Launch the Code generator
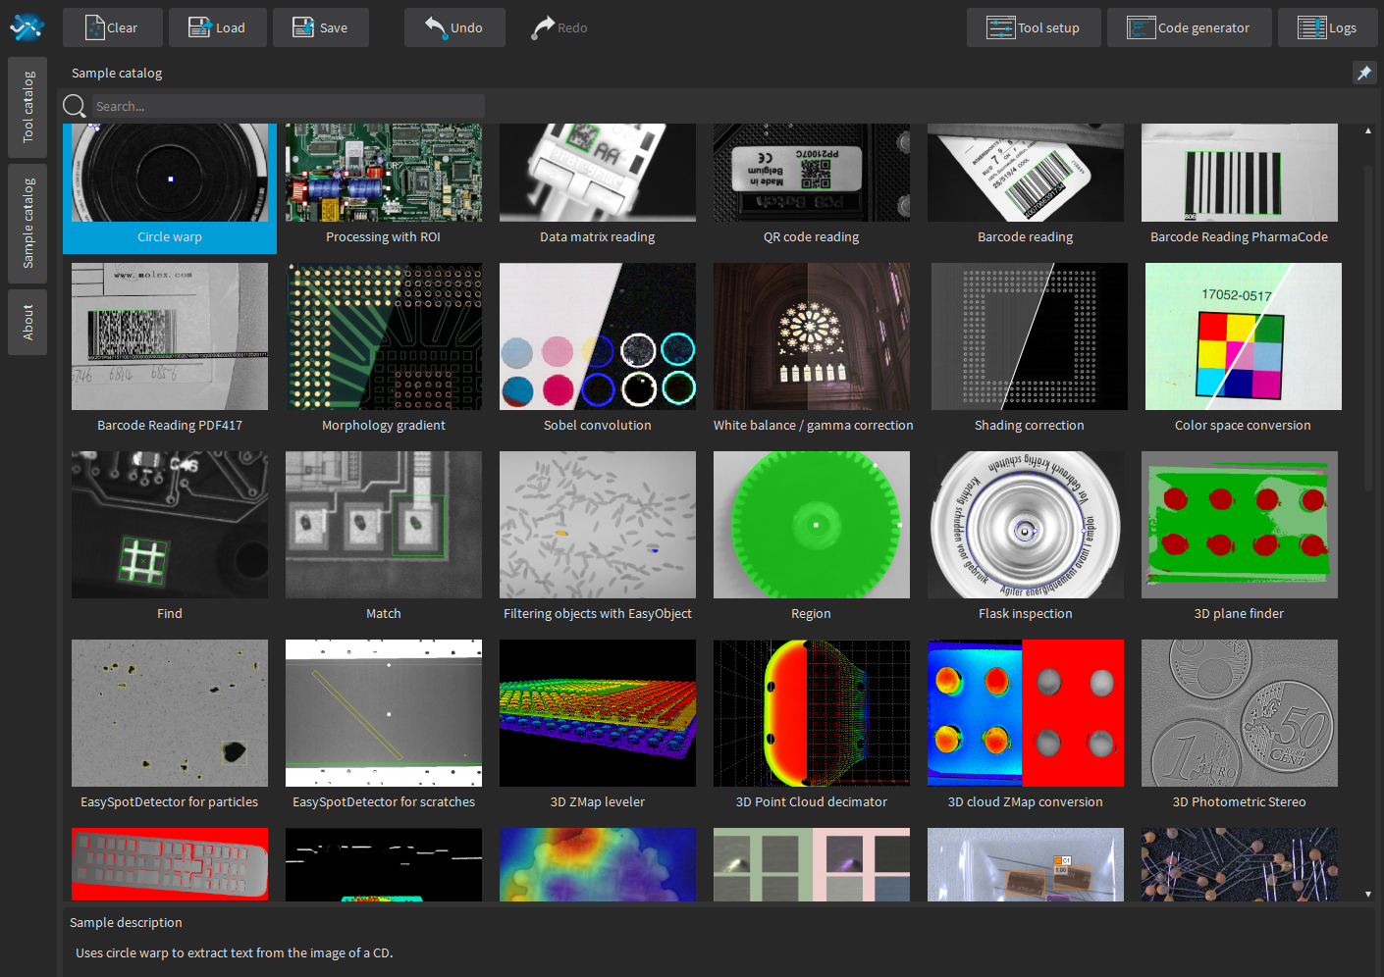This screenshot has width=1384, height=977. pos(1189,27)
